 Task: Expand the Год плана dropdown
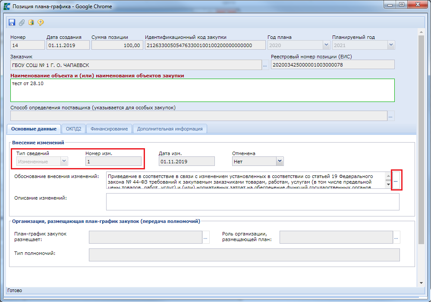(x=326, y=45)
